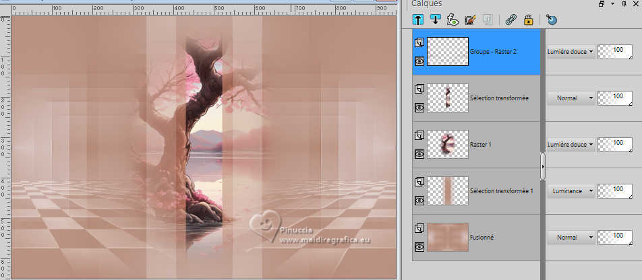642x280 pixels.
Task: Click the layers panel splitter arrow handle
Action: point(543,167)
